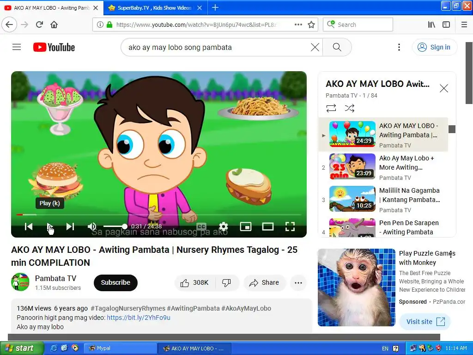473x355 pixels.
Task: Enable miniplayer mode
Action: tap(246, 226)
